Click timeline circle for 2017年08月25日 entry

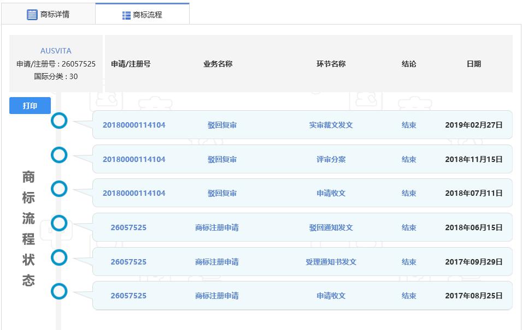[59, 291]
